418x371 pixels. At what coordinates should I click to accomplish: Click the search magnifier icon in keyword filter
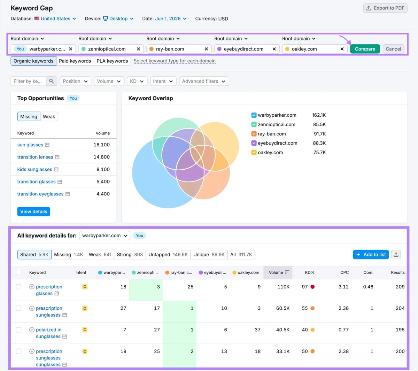click(x=52, y=81)
